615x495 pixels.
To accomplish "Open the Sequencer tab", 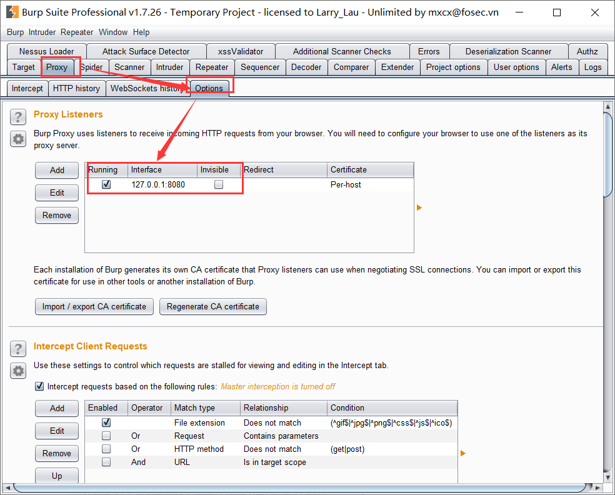I will tap(260, 67).
